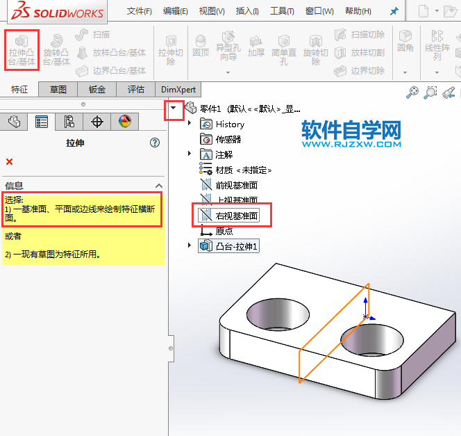
Task: Expand the 凸台-拉伸1 feature node
Action: pyautogui.click(x=190, y=245)
